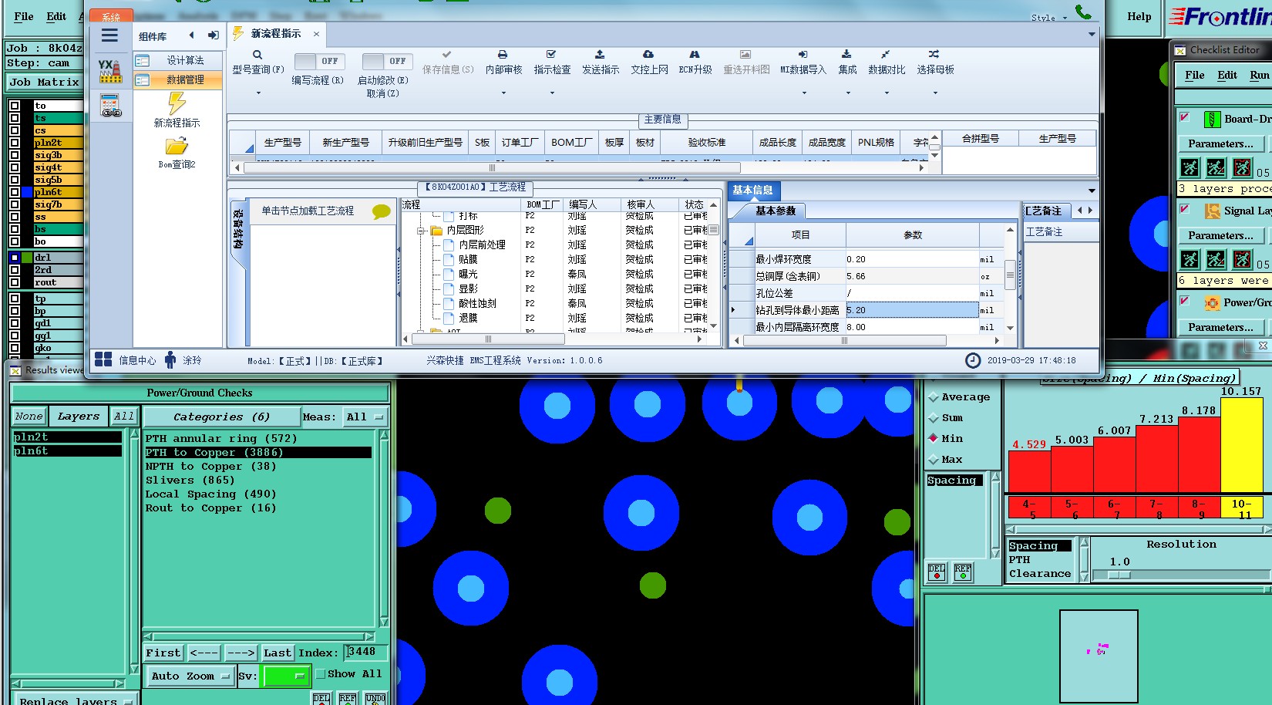Enable the Show All checkbox in Results viewer

pyautogui.click(x=320, y=674)
